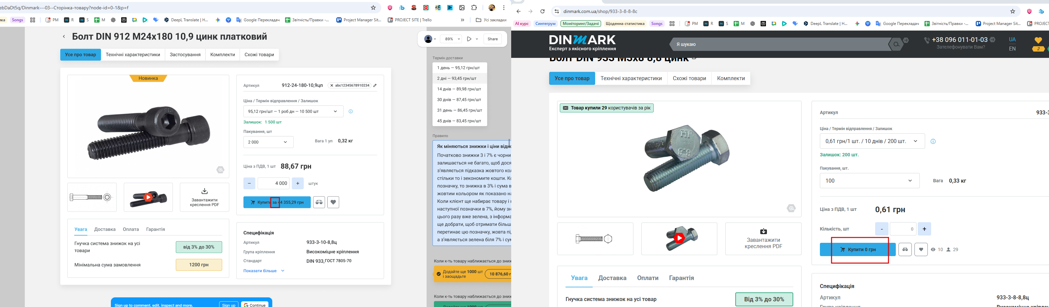1049x307 pixels.
Task: Select 'Усе про товар' tab in Figma mockup
Action: tap(81, 55)
